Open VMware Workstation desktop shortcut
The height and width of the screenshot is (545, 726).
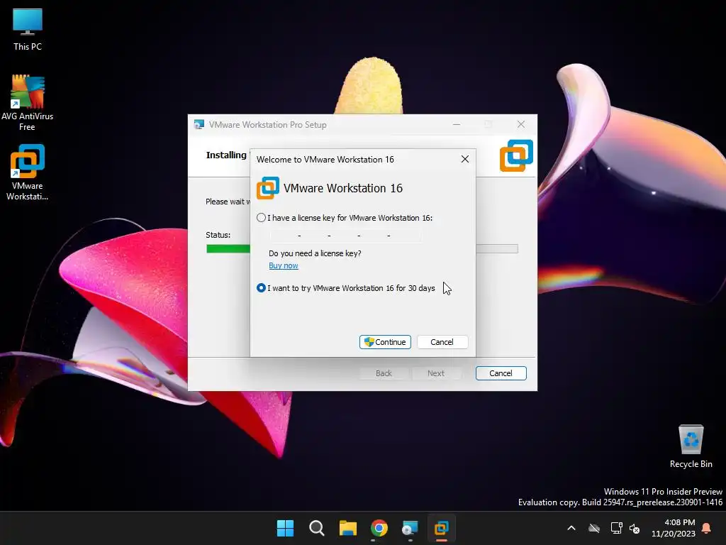pyautogui.click(x=28, y=172)
